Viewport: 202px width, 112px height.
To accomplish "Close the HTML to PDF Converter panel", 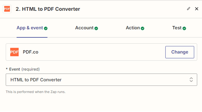I will (x=197, y=9).
